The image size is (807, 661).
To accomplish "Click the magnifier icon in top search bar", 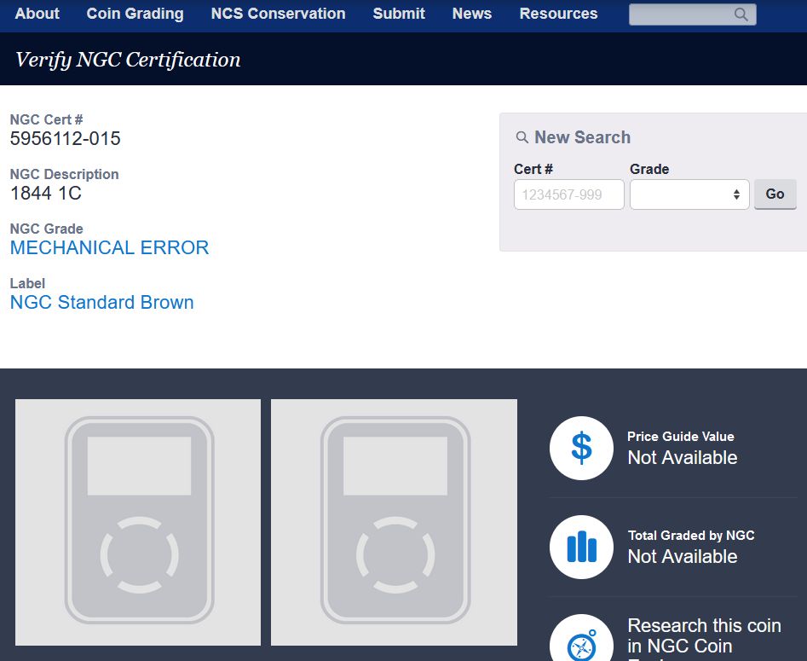I will pyautogui.click(x=741, y=14).
